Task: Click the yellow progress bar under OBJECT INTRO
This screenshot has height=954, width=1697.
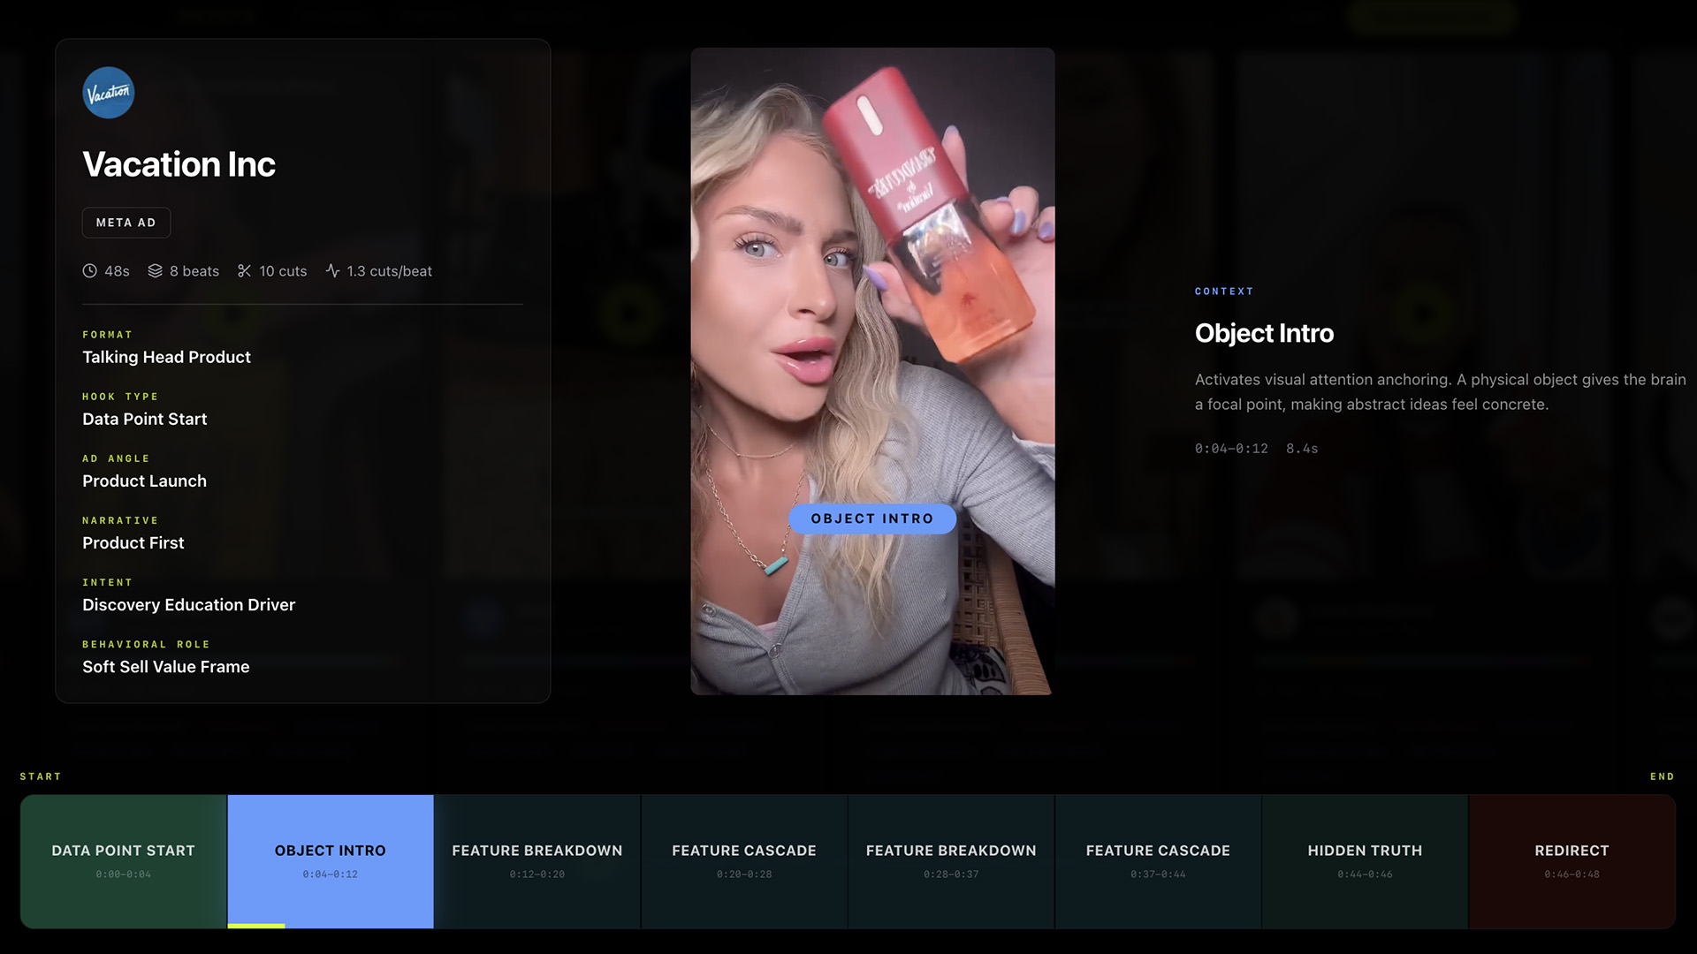Action: [255, 927]
